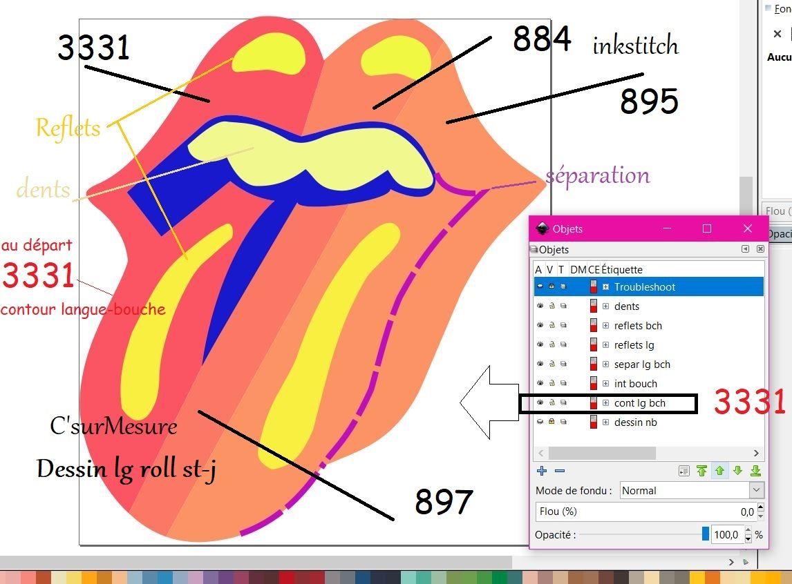Viewport: 792px width, 584px height.
Task: Select the dessin nb layer label
Action: coord(635,422)
